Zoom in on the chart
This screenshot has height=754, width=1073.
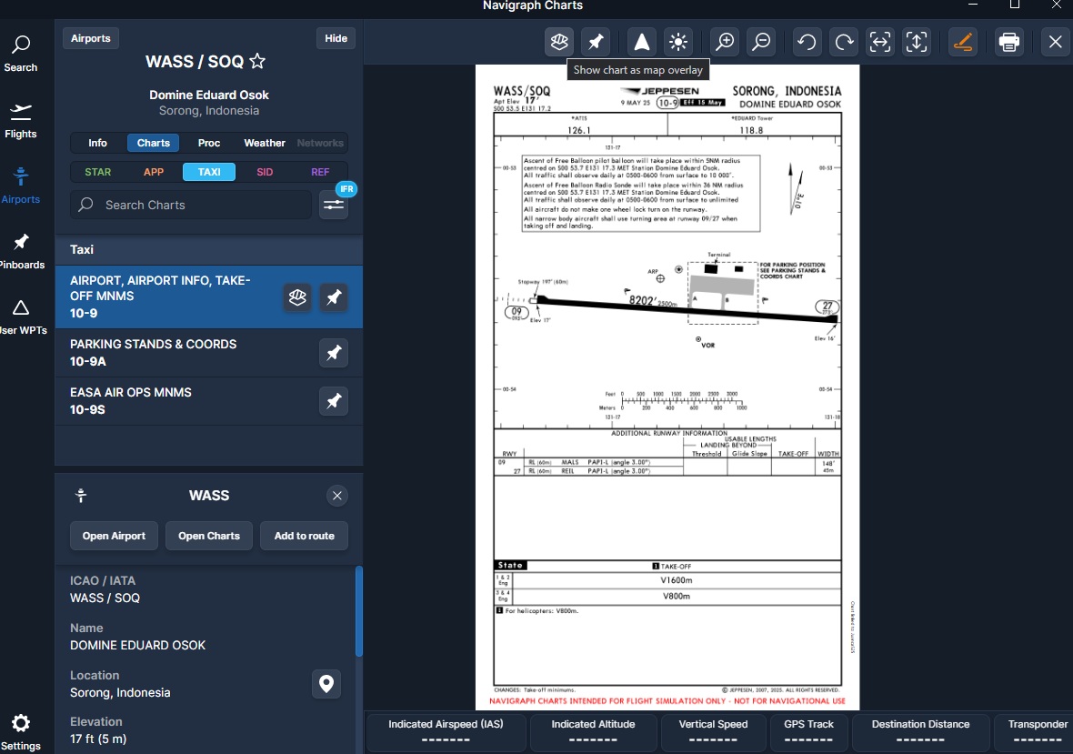click(x=725, y=42)
